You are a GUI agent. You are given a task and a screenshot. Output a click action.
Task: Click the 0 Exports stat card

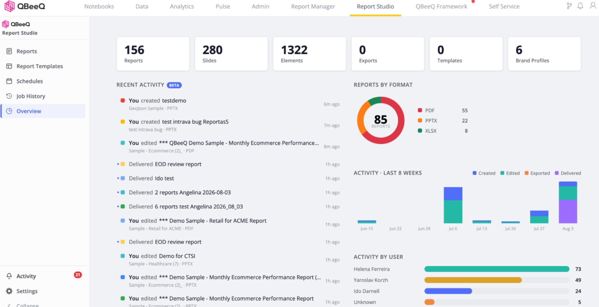(388, 54)
